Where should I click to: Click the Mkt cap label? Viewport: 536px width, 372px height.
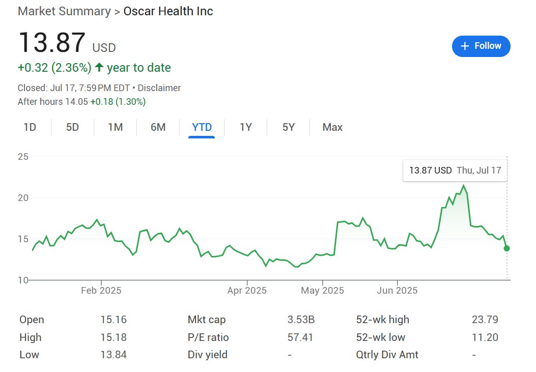[207, 320]
